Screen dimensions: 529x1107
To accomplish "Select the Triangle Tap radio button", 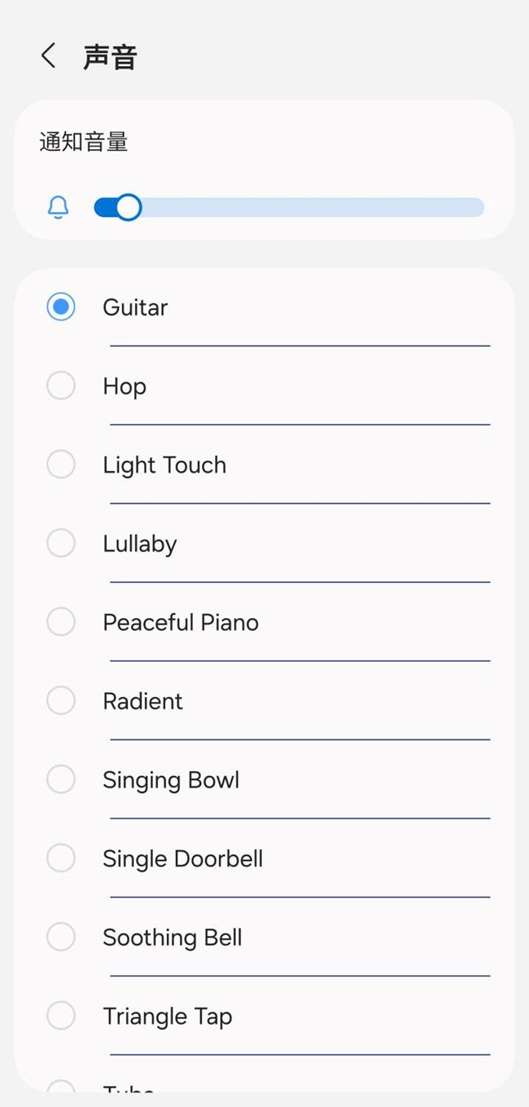I will tap(61, 1016).
